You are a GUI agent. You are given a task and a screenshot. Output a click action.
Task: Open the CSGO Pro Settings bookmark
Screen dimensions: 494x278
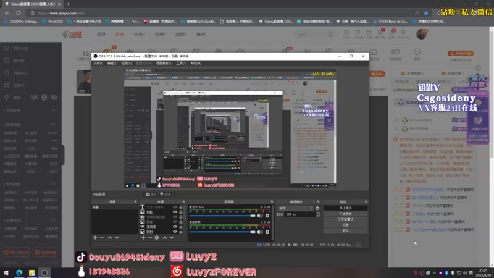point(21,22)
